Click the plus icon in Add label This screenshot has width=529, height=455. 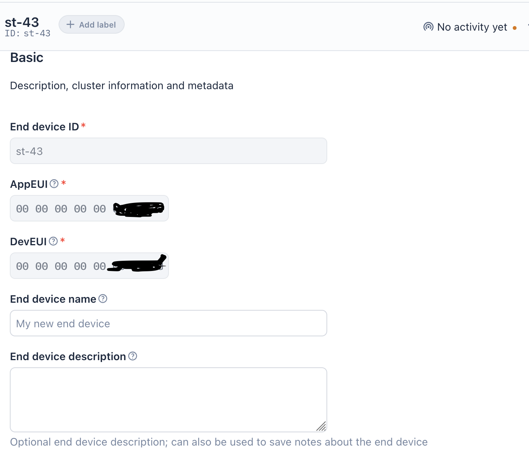click(x=70, y=25)
